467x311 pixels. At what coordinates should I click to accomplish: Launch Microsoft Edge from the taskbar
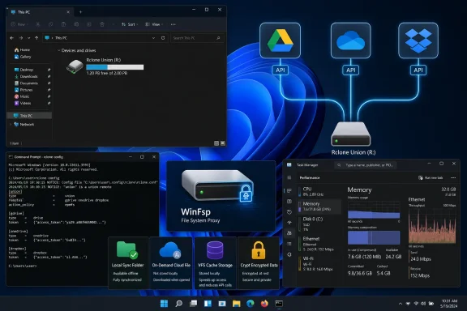[251, 304]
